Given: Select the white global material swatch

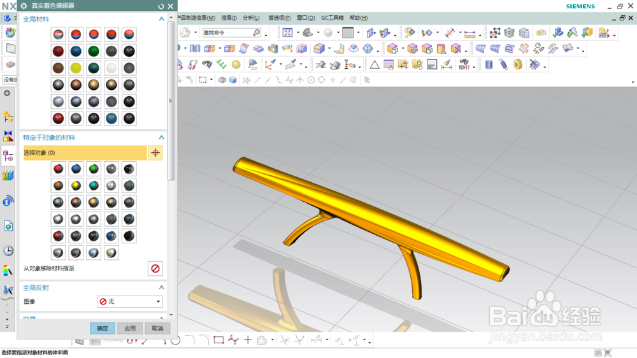Looking at the screenshot, I should point(111,68).
